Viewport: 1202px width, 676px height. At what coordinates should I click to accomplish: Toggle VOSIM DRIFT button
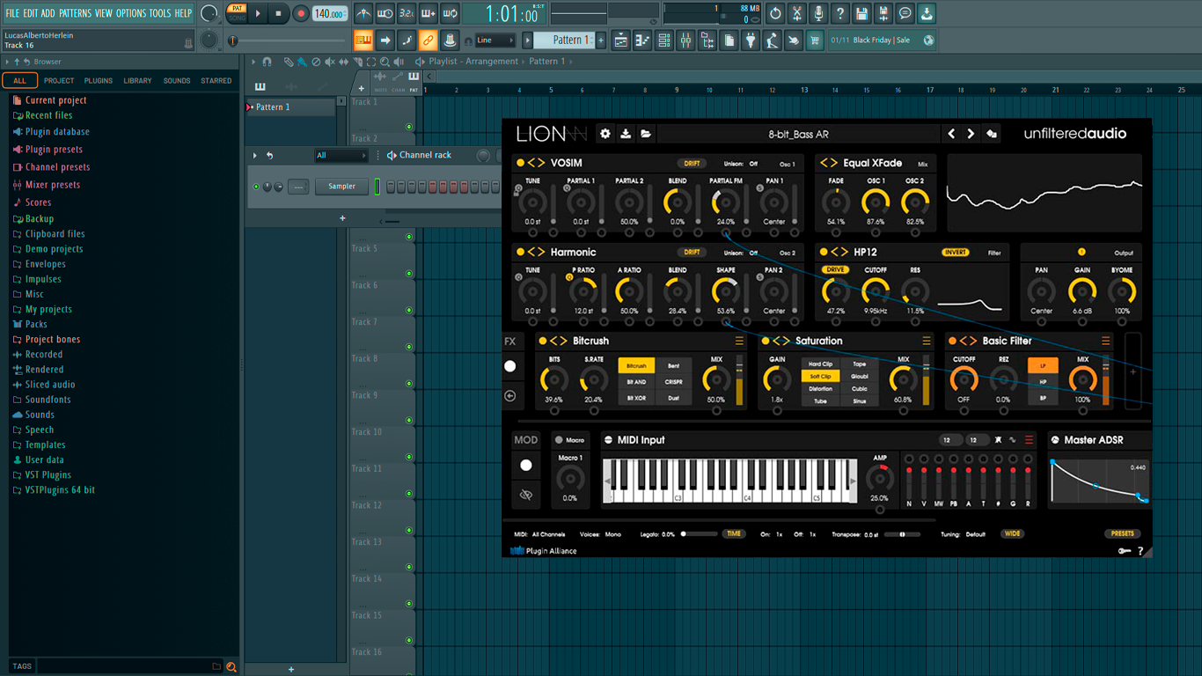pyautogui.click(x=693, y=163)
